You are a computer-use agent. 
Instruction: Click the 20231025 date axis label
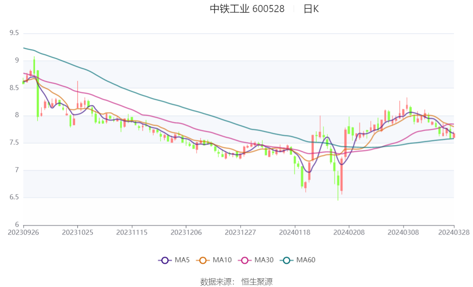pyautogui.click(x=78, y=232)
